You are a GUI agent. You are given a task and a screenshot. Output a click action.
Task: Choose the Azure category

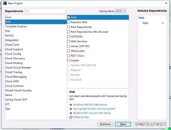click(x=36, y=95)
